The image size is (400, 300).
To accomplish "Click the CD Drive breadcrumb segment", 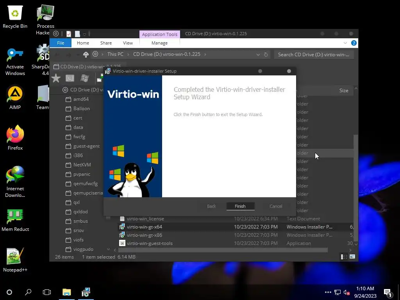I will 166,54.
